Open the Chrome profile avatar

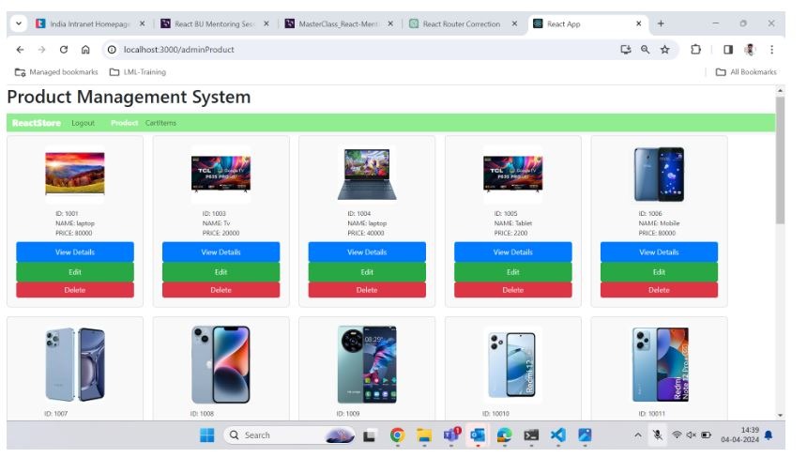pyautogui.click(x=750, y=50)
